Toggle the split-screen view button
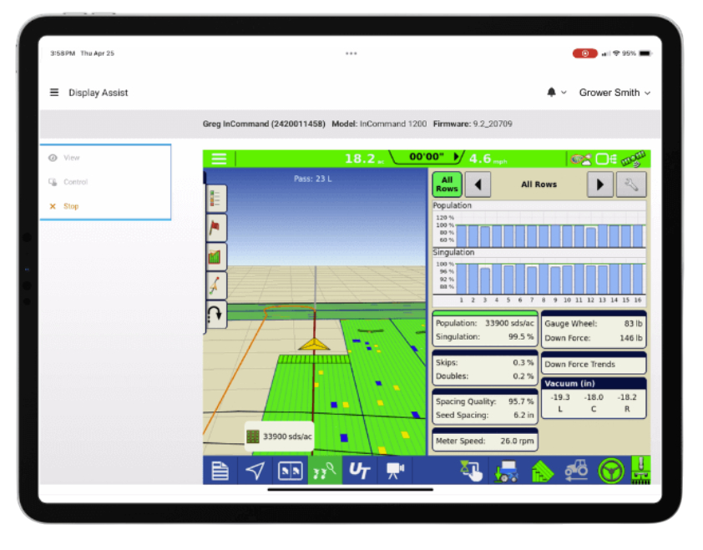The height and width of the screenshot is (550, 703). (x=290, y=471)
